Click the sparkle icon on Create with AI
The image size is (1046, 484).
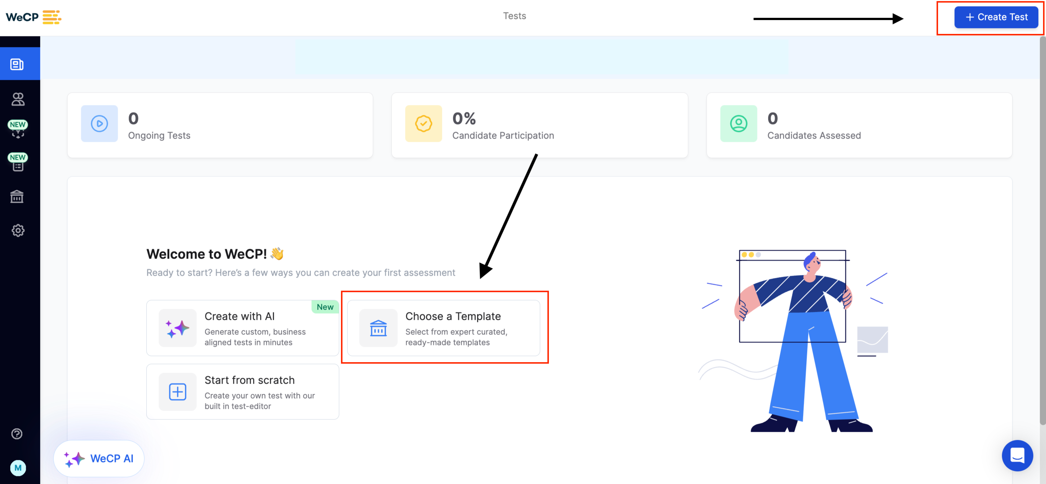click(x=178, y=328)
